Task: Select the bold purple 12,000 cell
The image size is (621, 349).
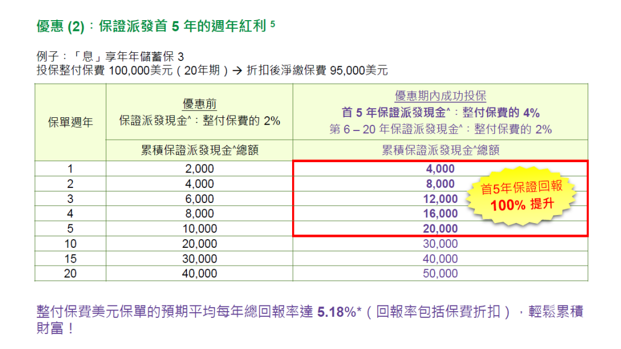Action: pos(440,199)
